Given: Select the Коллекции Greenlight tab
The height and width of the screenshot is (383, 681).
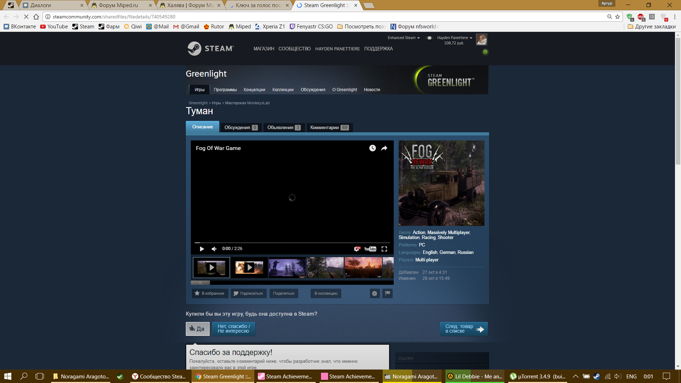Looking at the screenshot, I should pyautogui.click(x=283, y=90).
